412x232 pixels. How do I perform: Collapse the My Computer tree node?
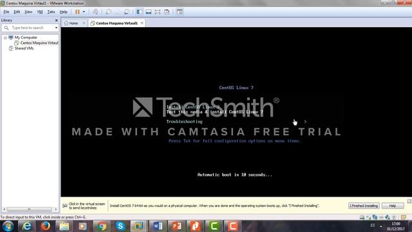5,37
